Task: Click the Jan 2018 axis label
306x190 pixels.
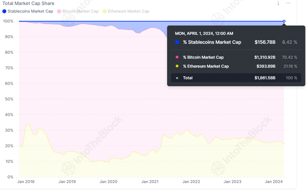Action: pyautogui.click(x=26, y=182)
